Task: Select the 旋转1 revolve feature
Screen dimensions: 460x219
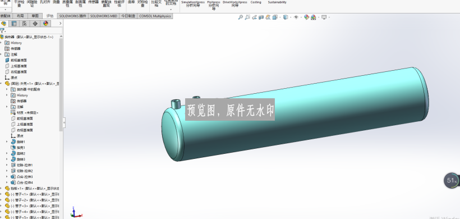Action: pos(18,142)
